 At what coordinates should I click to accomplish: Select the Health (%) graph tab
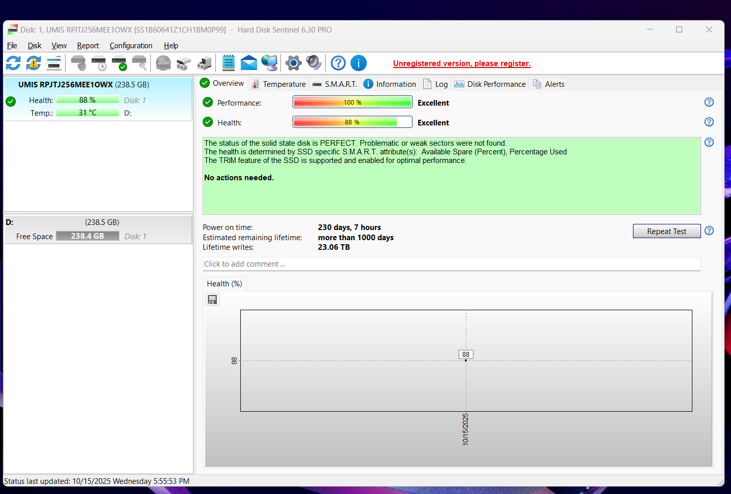pos(225,284)
